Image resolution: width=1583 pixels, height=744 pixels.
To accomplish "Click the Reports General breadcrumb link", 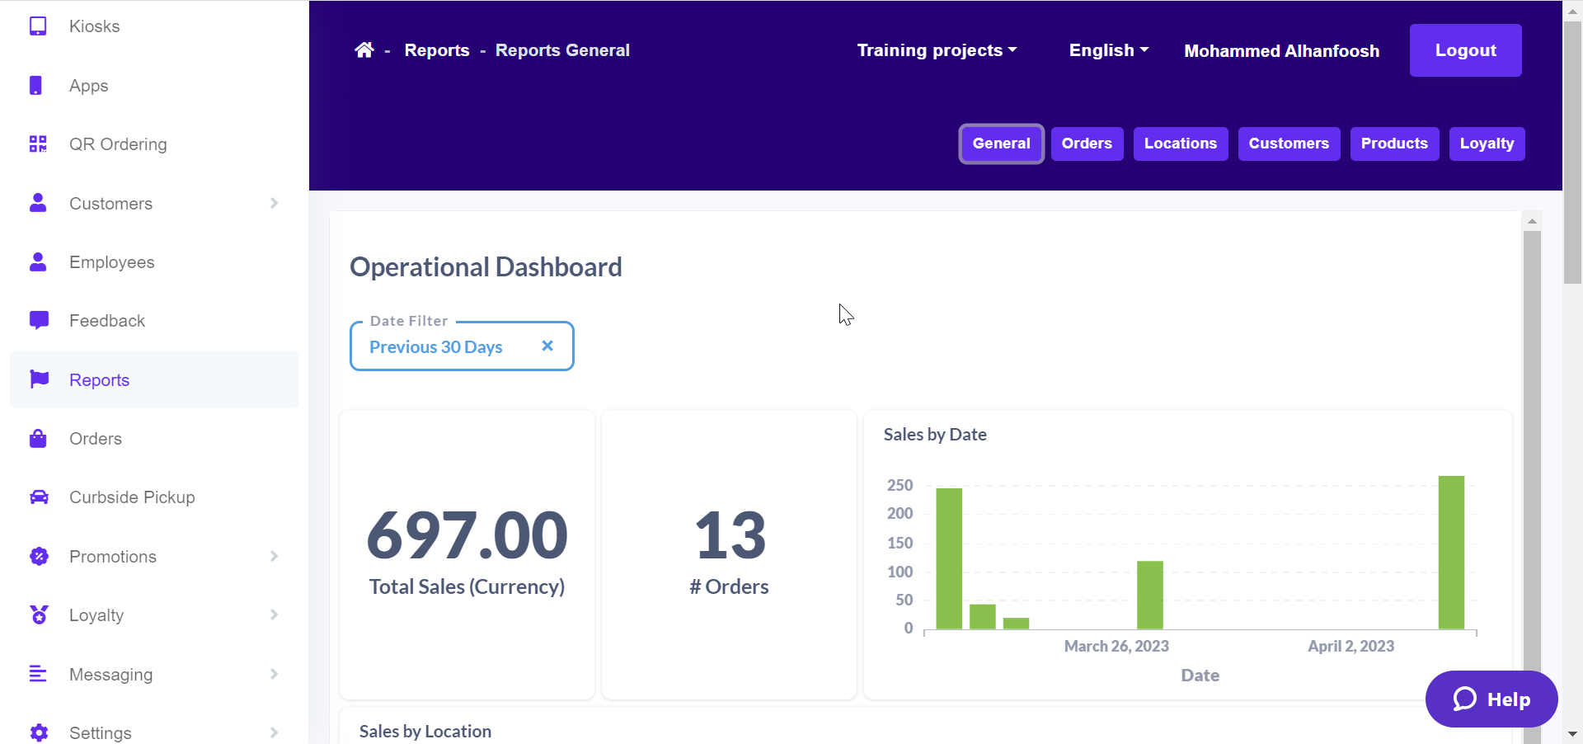I will (562, 50).
